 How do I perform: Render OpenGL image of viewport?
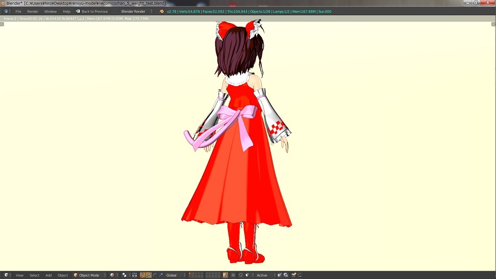294,275
